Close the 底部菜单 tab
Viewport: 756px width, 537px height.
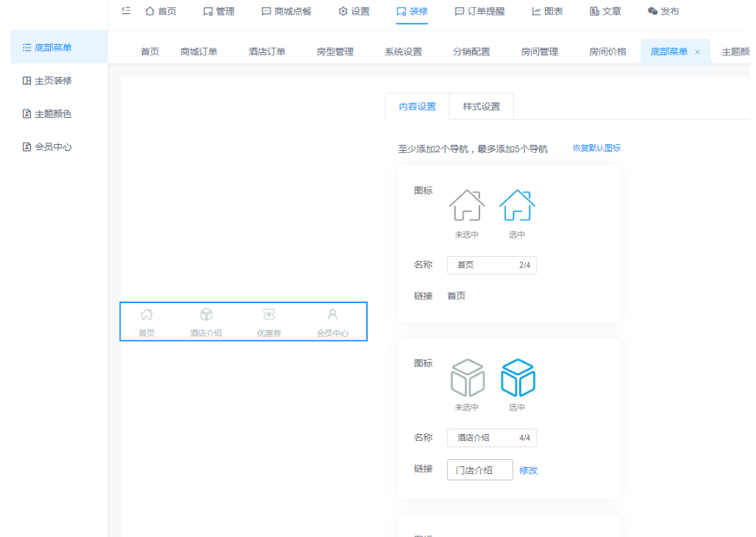coord(697,51)
